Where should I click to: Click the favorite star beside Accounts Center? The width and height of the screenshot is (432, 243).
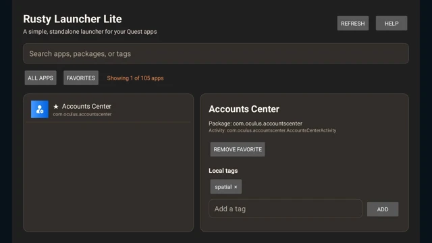56,107
